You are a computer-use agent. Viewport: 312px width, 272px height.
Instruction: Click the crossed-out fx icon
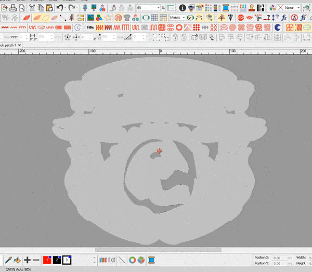click(294, 18)
